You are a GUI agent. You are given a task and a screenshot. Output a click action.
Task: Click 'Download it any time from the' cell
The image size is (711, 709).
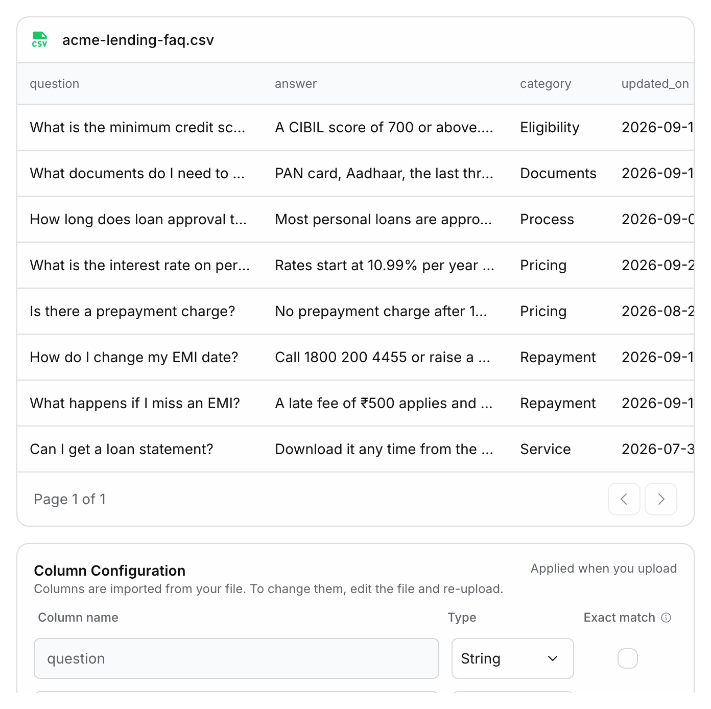(384, 449)
